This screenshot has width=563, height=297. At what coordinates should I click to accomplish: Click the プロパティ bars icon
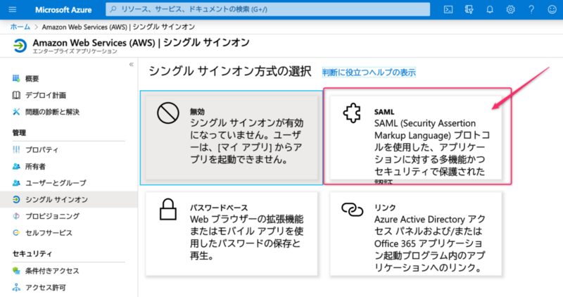click(x=16, y=150)
